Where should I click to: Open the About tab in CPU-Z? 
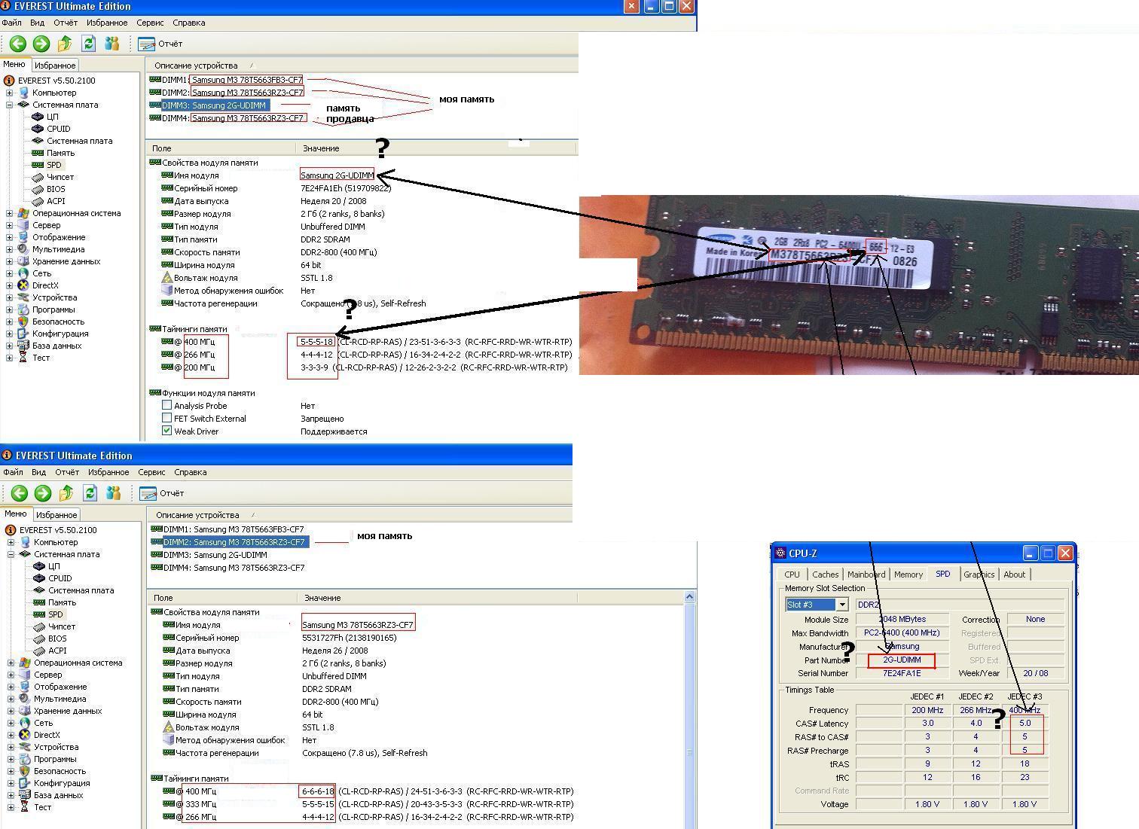[1014, 575]
